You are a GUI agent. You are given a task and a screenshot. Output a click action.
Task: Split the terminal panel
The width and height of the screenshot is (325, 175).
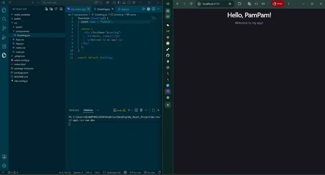(x=136, y=110)
